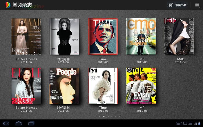Open the recent apps switcher

click(x=31, y=123)
